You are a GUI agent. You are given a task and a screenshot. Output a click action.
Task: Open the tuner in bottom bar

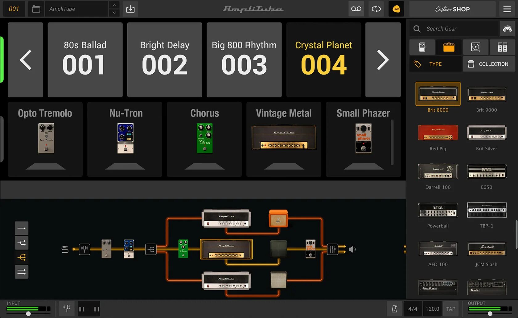(67, 309)
